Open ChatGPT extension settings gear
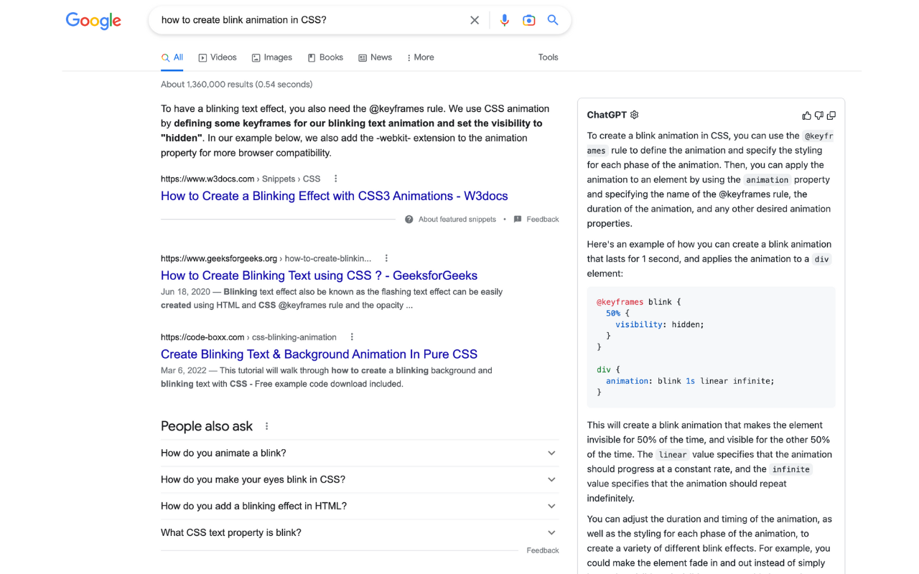Image resolution: width=919 pixels, height=574 pixels. [635, 115]
